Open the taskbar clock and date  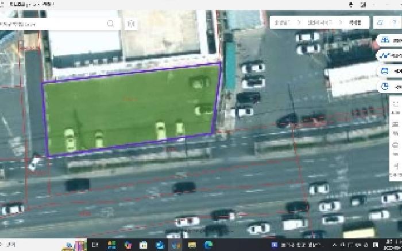pos(393,245)
